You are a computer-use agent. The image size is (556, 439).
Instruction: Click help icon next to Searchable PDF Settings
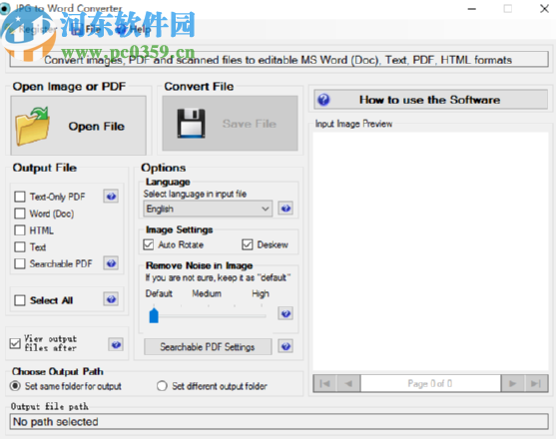285,346
